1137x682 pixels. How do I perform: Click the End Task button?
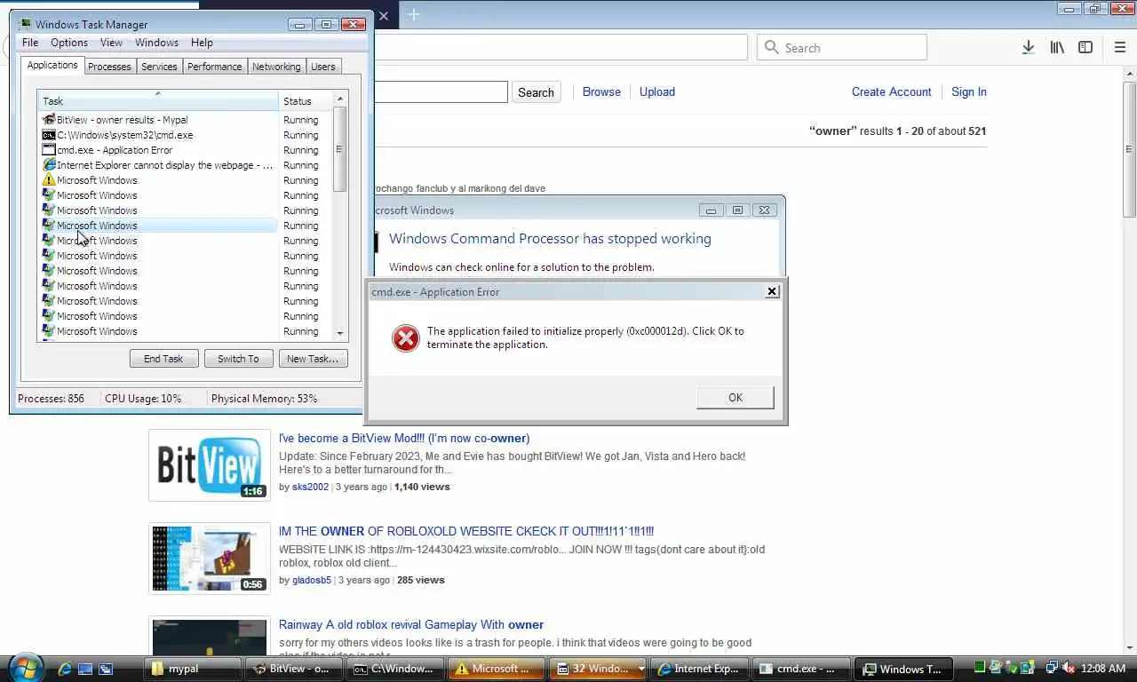coord(163,359)
